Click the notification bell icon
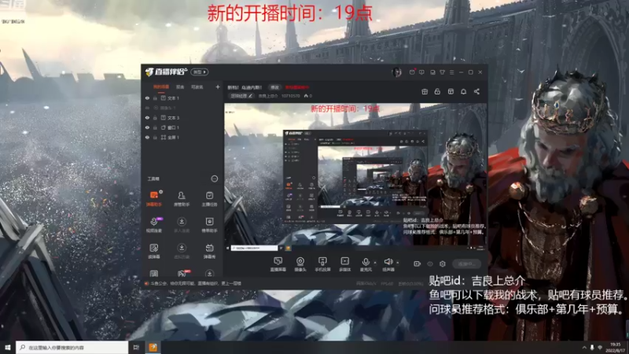Image resolution: width=629 pixels, height=354 pixels. (463, 91)
